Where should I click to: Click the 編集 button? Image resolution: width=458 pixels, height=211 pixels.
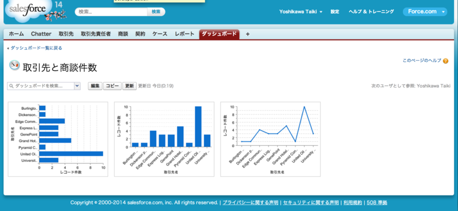click(95, 86)
